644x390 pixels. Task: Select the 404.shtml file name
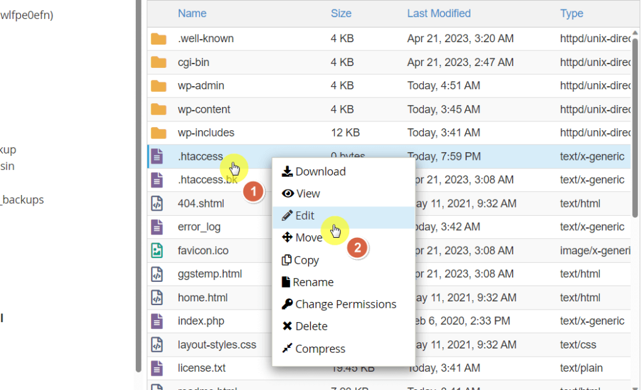(x=201, y=203)
